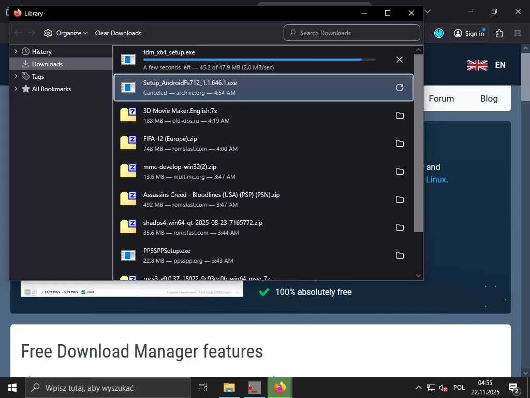Click the Firefox Sign in button
The image size is (530, 398).
point(469,33)
